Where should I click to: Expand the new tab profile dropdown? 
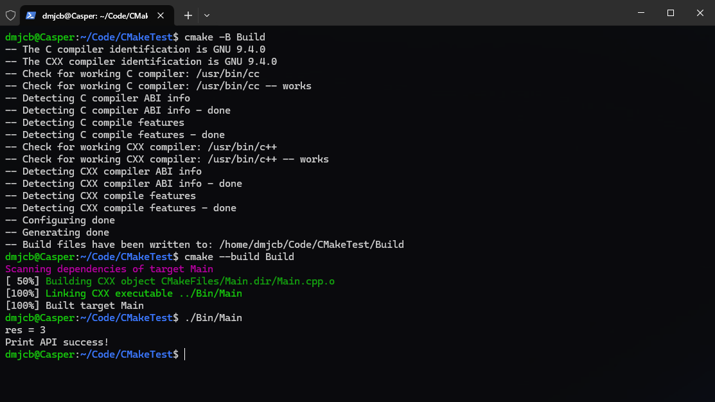tap(207, 15)
